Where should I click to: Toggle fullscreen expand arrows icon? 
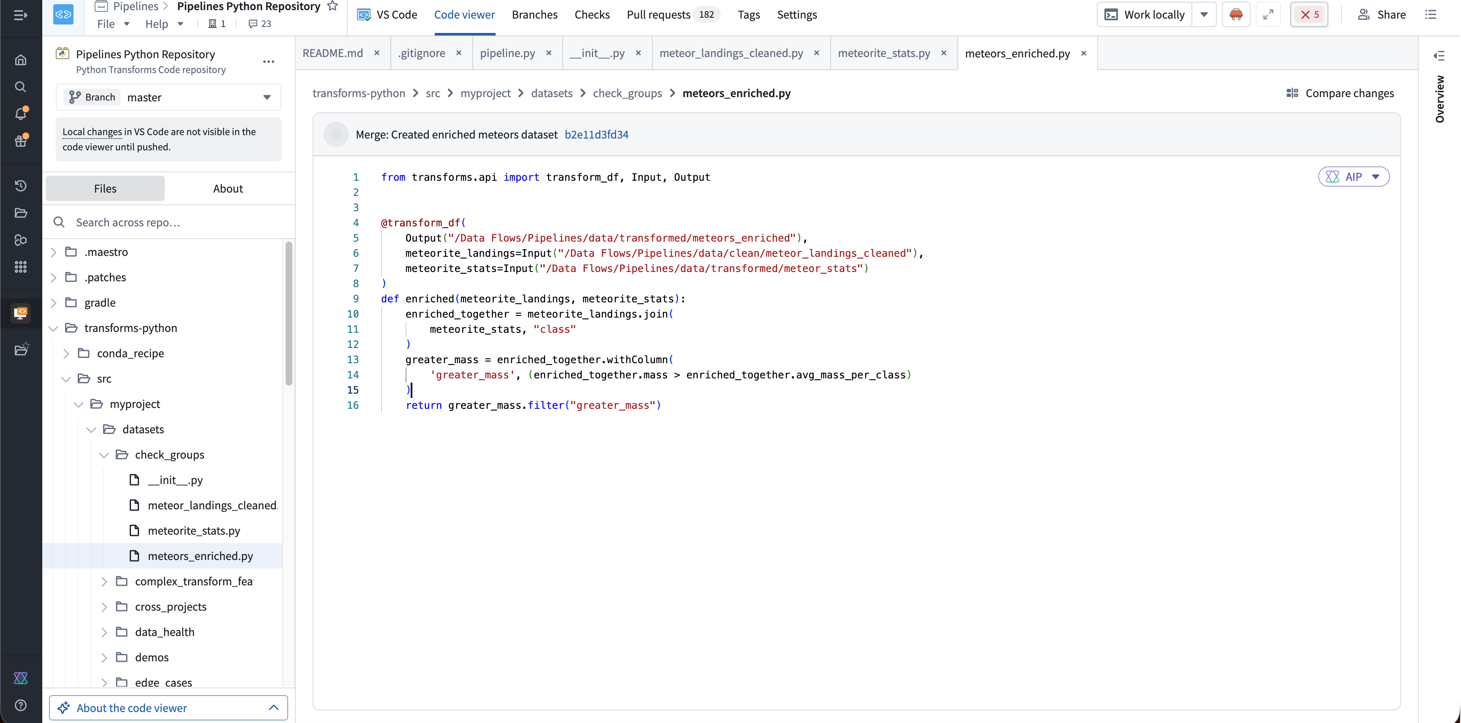tap(1268, 15)
